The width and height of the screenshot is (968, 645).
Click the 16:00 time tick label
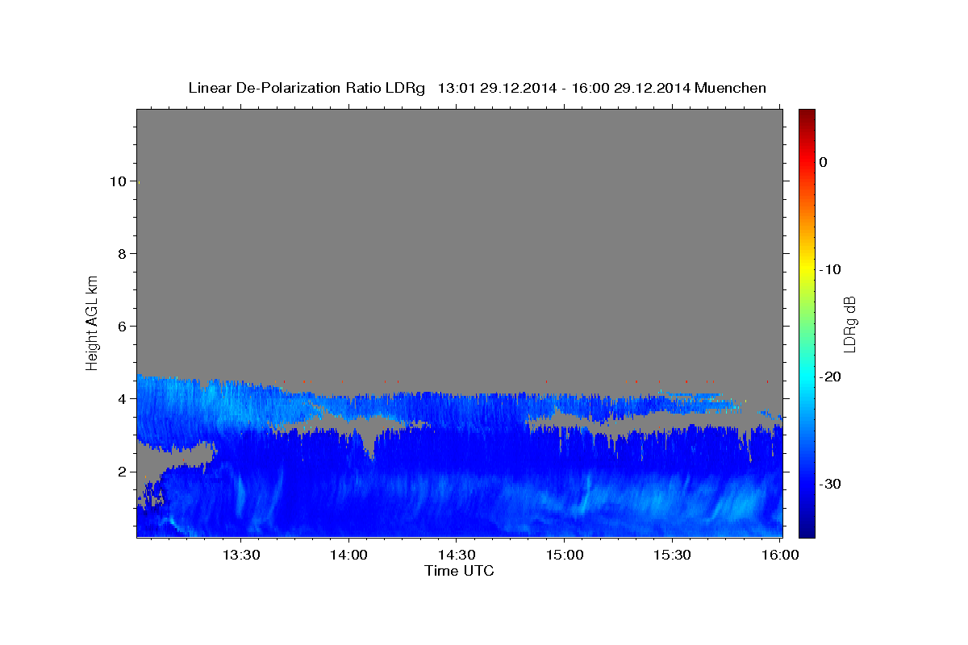pyautogui.click(x=780, y=556)
